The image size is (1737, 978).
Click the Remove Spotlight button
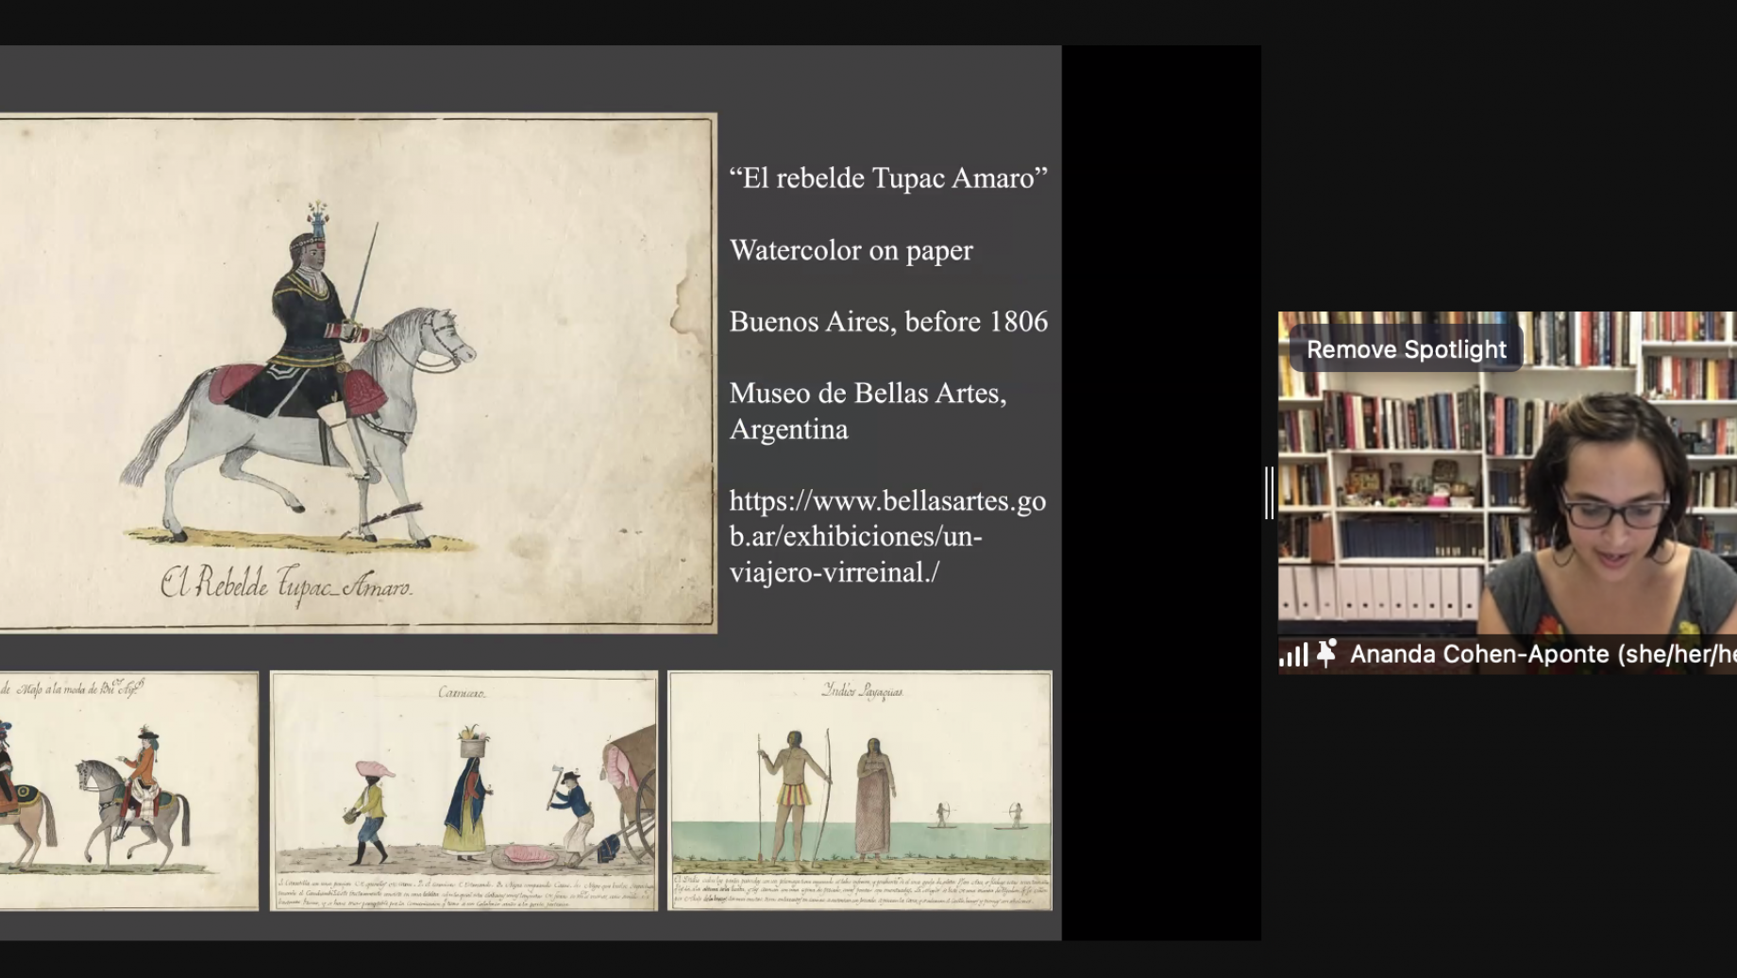[x=1406, y=349]
